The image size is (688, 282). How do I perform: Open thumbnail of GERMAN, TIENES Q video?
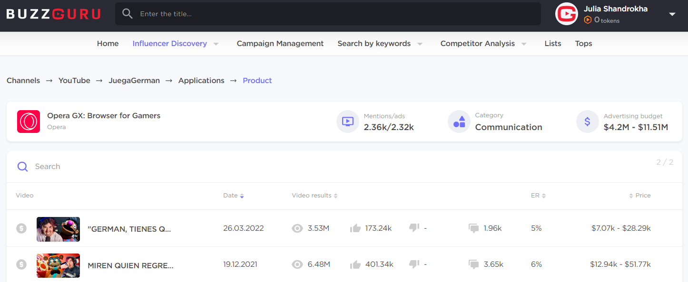58,229
